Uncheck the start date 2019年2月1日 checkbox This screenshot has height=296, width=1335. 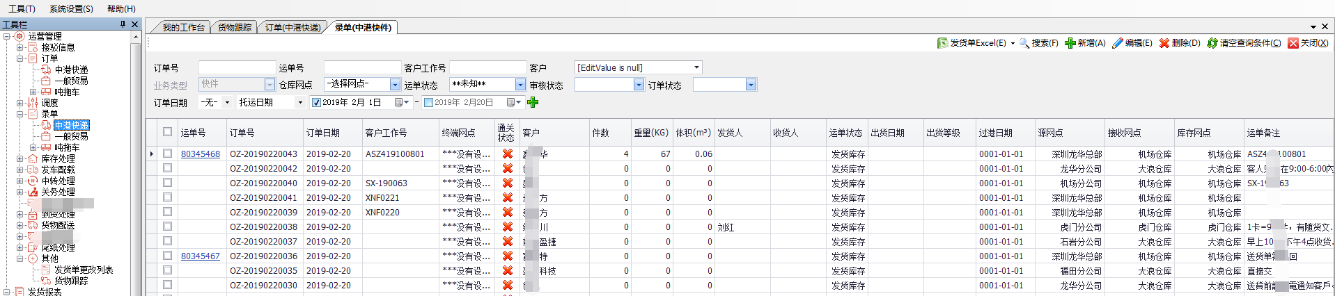(316, 103)
